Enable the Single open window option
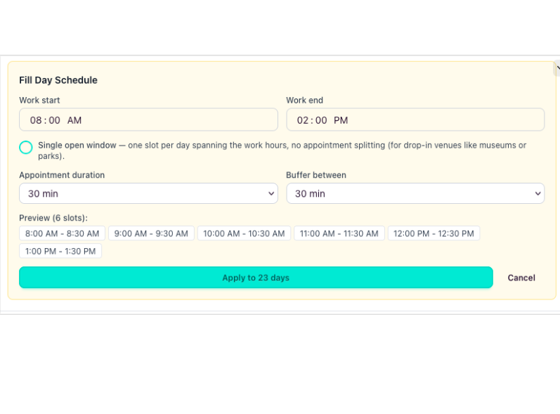Image resolution: width=560 pixels, height=414 pixels. tap(26, 147)
